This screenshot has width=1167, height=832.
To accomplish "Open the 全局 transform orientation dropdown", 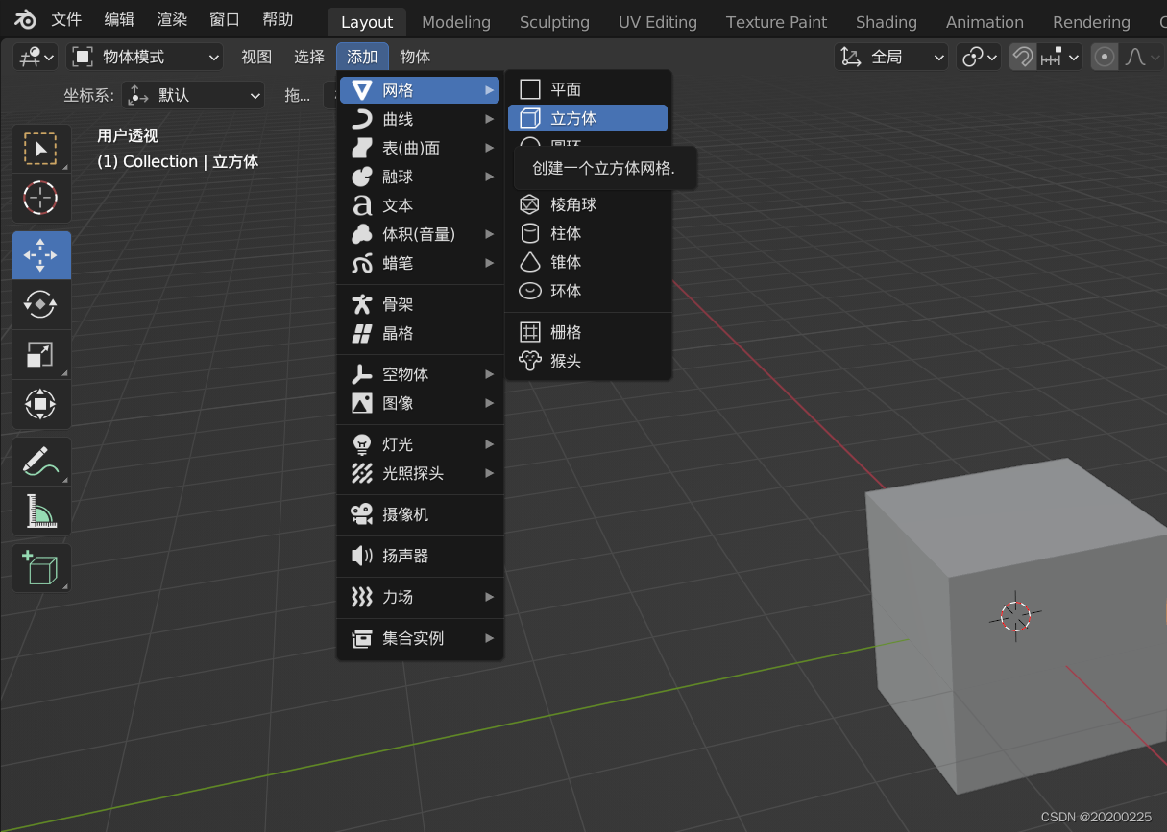I will (890, 58).
